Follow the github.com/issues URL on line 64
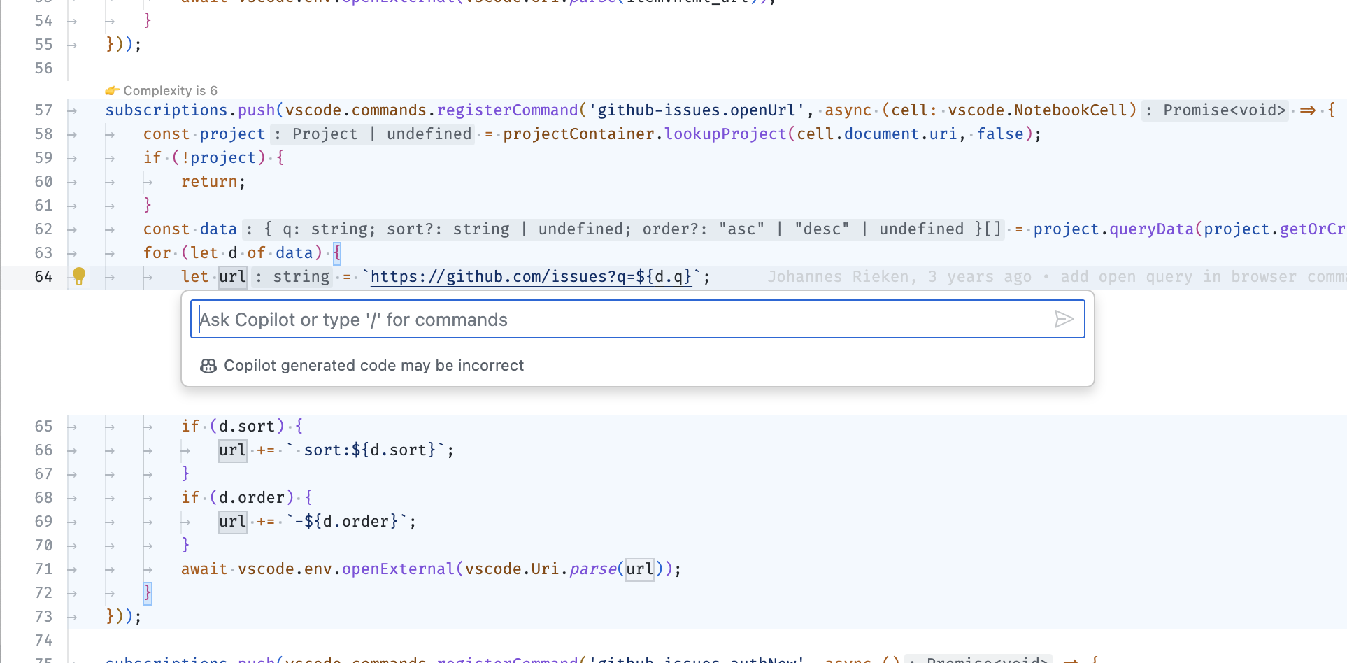 coord(532,276)
